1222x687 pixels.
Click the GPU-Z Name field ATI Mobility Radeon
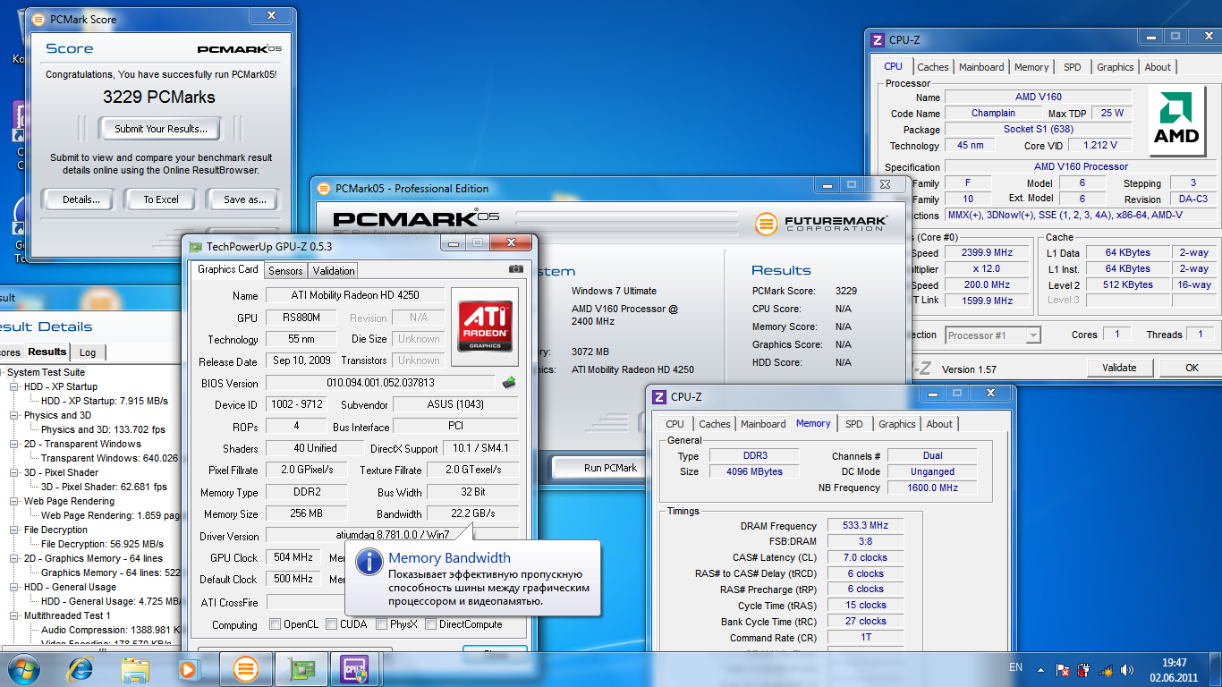355,295
